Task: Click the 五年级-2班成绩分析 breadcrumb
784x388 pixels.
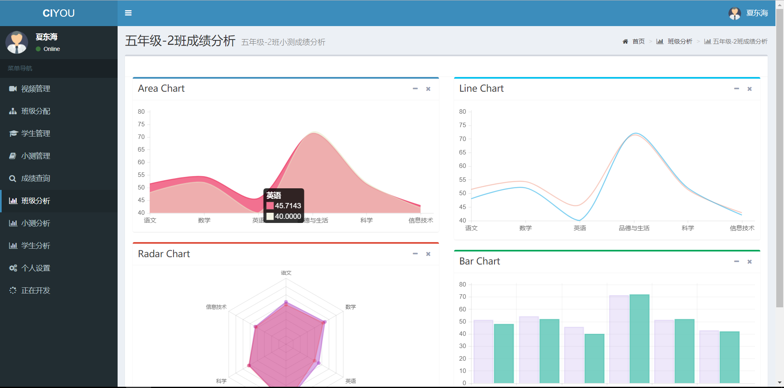Action: point(736,42)
